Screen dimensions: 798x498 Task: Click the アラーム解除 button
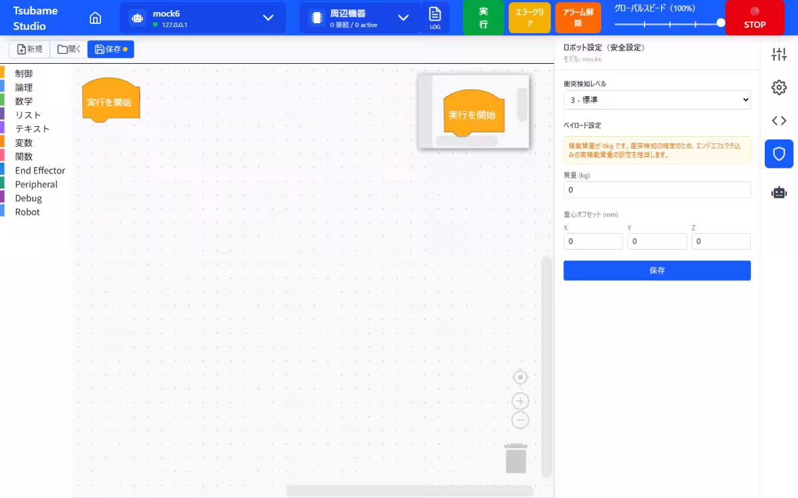(x=578, y=18)
